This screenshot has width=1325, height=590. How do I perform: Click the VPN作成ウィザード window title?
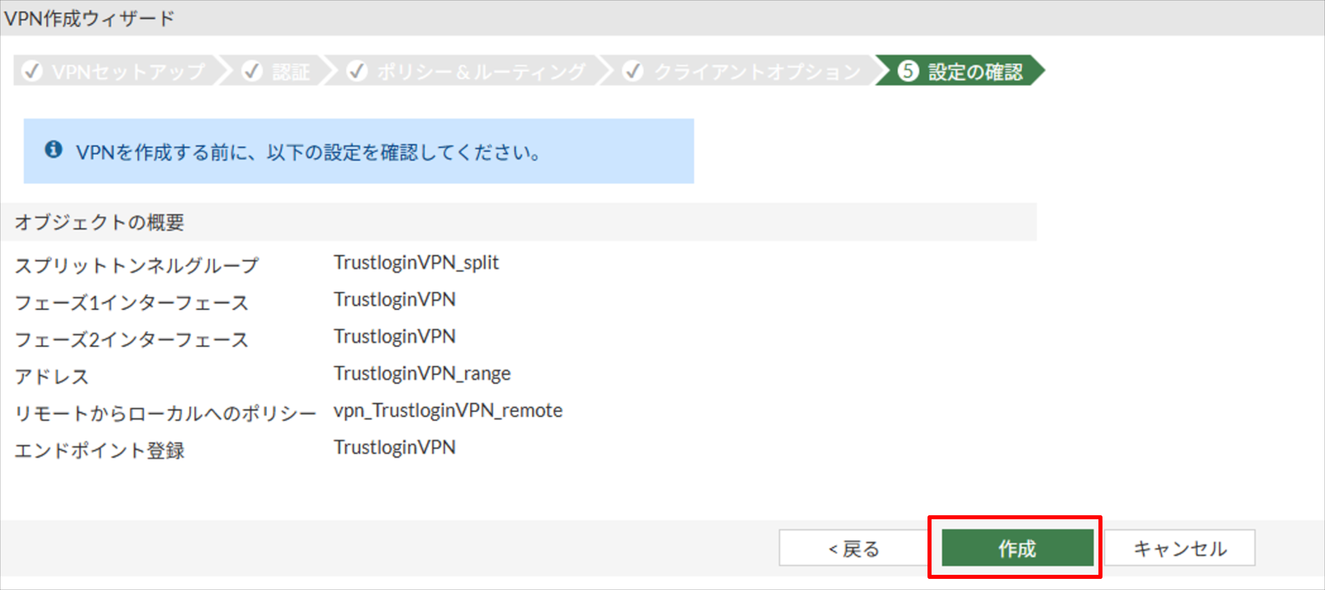tap(89, 19)
